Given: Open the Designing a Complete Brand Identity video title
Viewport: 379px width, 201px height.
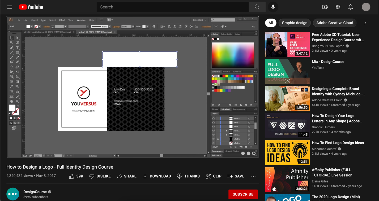Looking at the screenshot, I should 338,91.
